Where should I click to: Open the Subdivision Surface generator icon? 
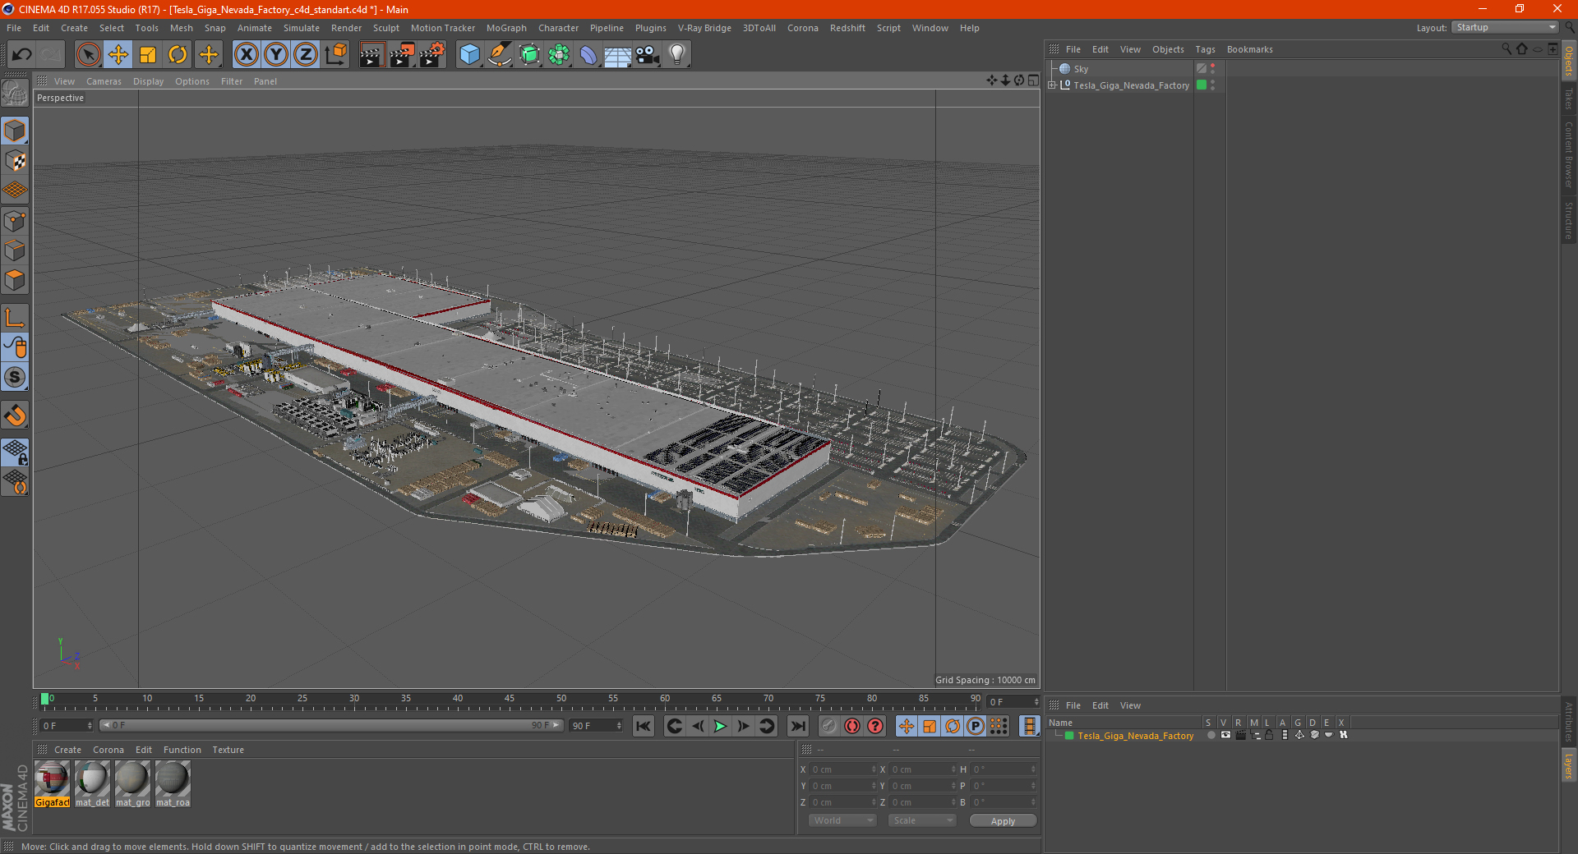529,55
